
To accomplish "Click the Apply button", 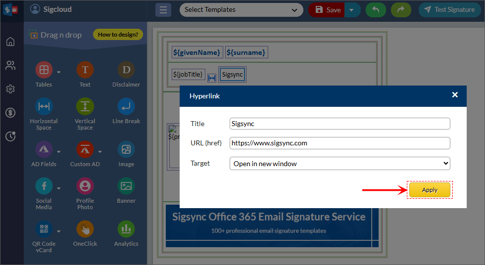I will 430,190.
